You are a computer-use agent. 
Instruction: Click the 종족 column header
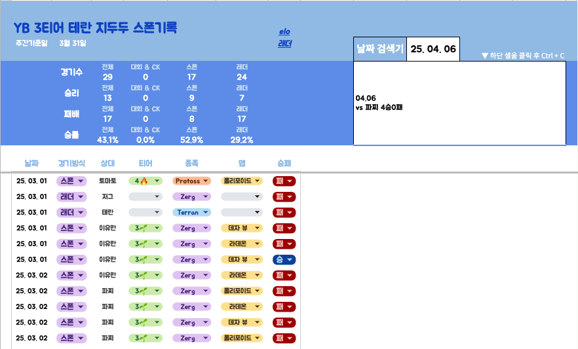pyautogui.click(x=191, y=162)
